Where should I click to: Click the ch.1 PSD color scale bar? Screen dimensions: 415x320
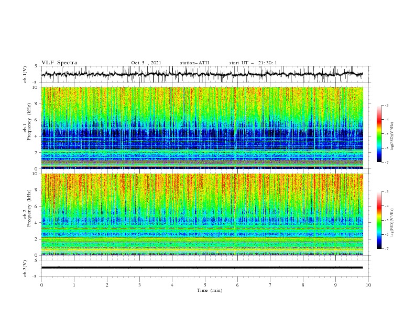click(x=379, y=134)
